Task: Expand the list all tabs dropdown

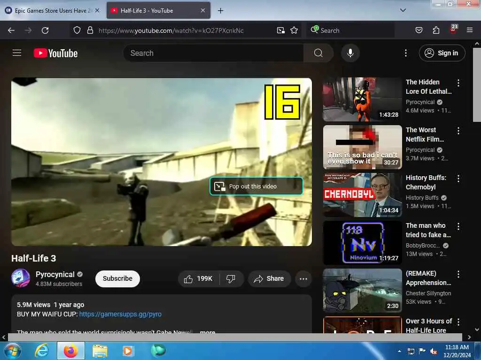Action: 403,10
